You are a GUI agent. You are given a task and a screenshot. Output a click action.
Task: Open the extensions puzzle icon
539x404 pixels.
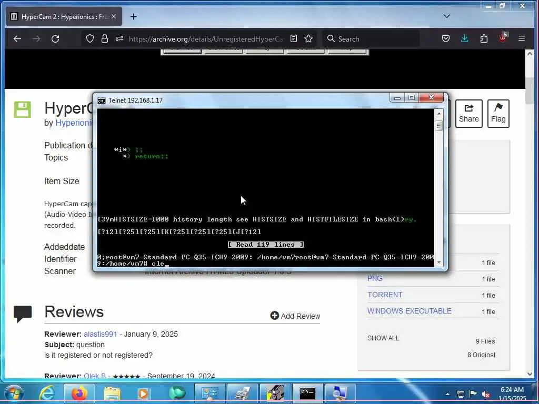click(x=484, y=38)
